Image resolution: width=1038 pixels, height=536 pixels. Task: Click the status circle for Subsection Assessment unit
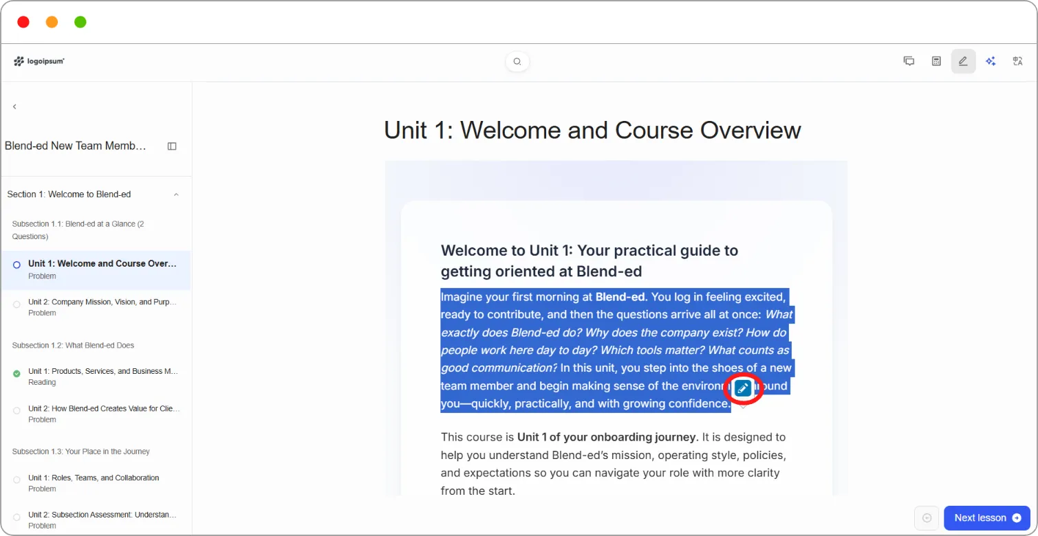tap(17, 517)
